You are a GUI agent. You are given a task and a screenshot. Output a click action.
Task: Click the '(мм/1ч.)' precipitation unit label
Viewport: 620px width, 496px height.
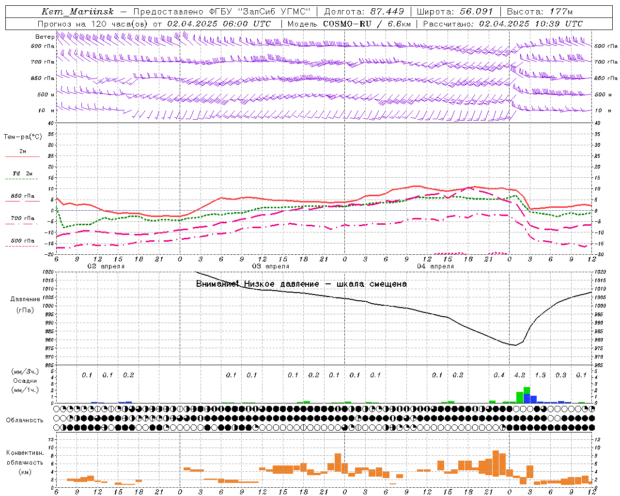(25, 390)
